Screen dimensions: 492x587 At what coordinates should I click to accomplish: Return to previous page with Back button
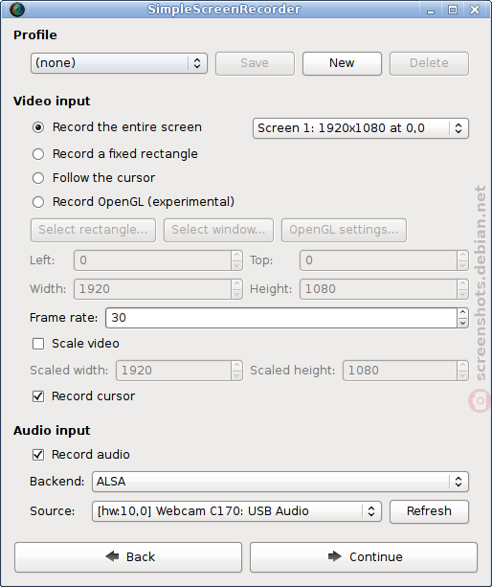128,557
